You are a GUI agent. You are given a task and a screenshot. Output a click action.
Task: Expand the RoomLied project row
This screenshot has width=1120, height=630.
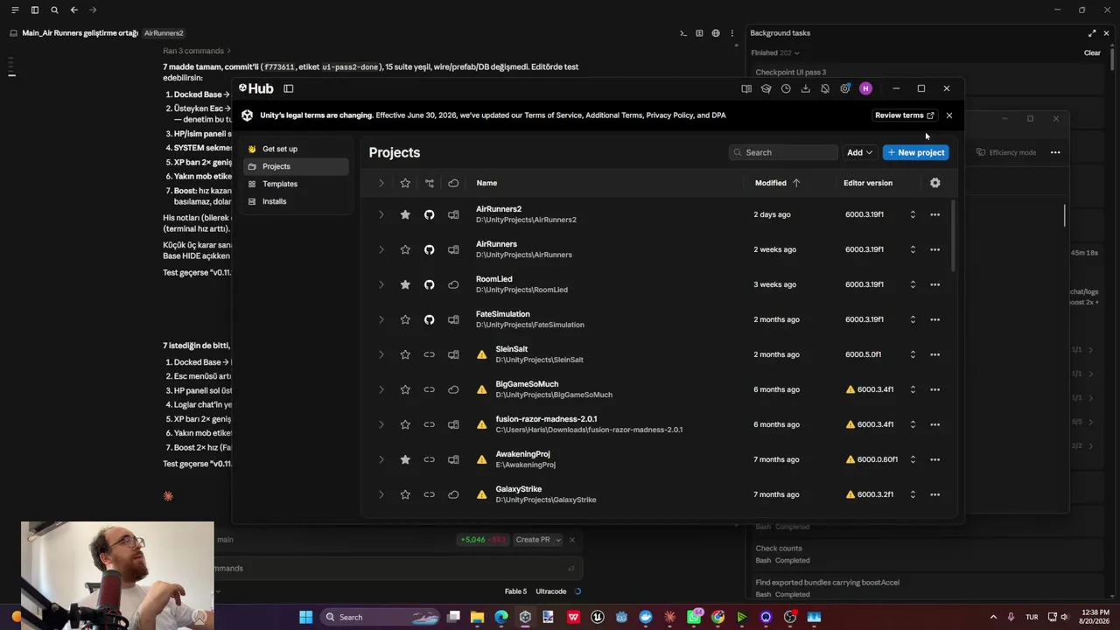(x=381, y=284)
